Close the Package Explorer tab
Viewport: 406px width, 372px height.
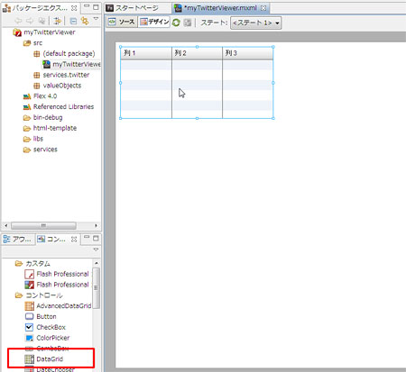74,8
